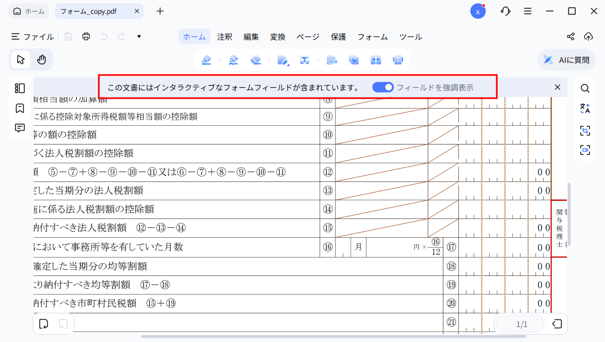The image size is (605, 342).
Task: Click the print icon
Action: pyautogui.click(x=86, y=36)
